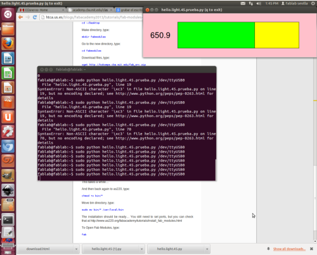Viewport: 317px width, 255px height.
Task: Open LibreOffice Impress from the launcher
Action: tap(8, 88)
